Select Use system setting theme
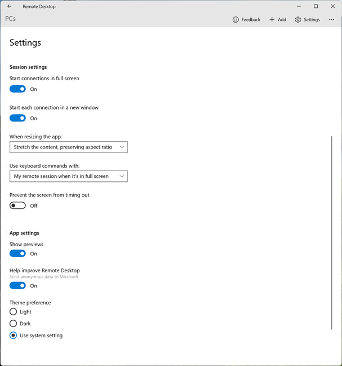The image size is (342, 366). coord(14,335)
